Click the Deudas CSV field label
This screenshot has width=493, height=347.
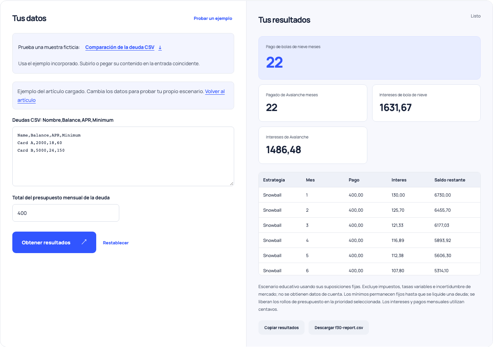(63, 120)
